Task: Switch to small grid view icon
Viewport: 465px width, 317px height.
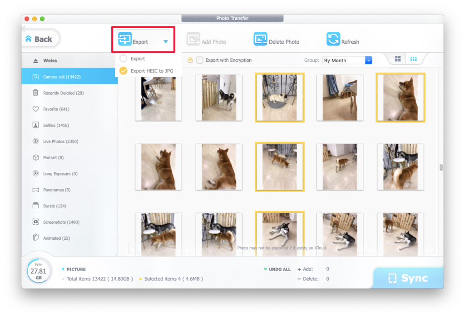Action: (414, 59)
